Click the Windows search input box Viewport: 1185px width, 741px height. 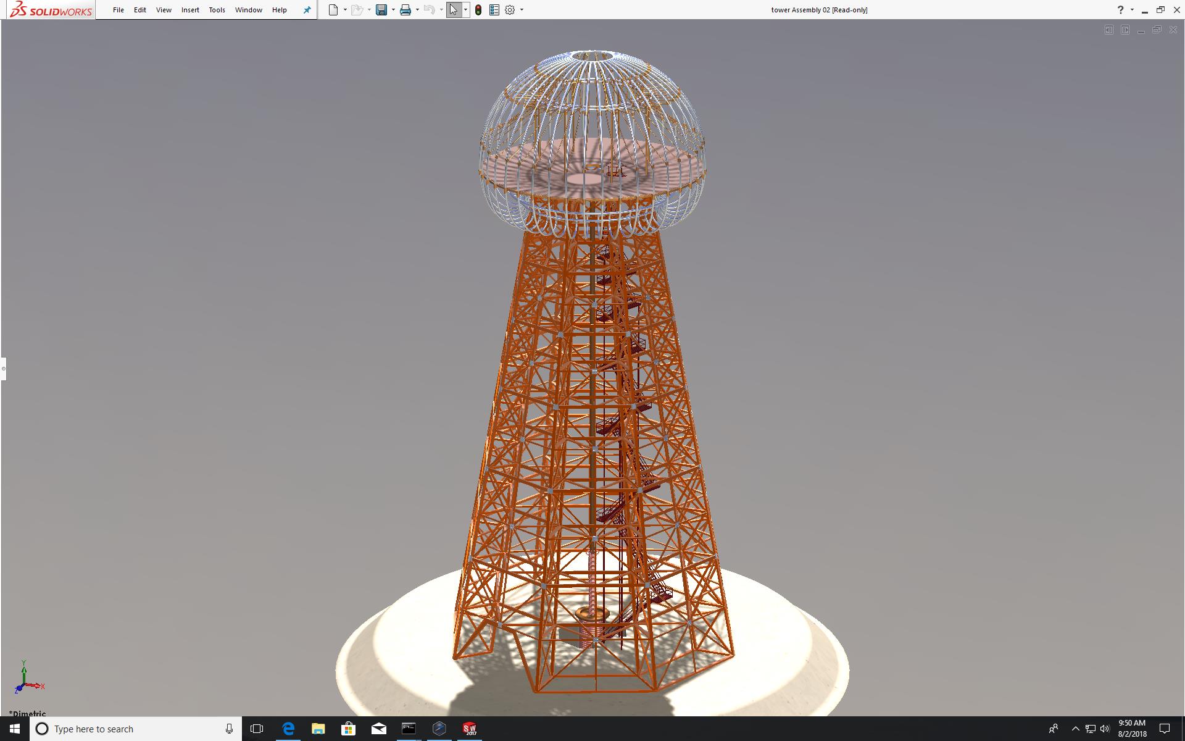coord(136,729)
